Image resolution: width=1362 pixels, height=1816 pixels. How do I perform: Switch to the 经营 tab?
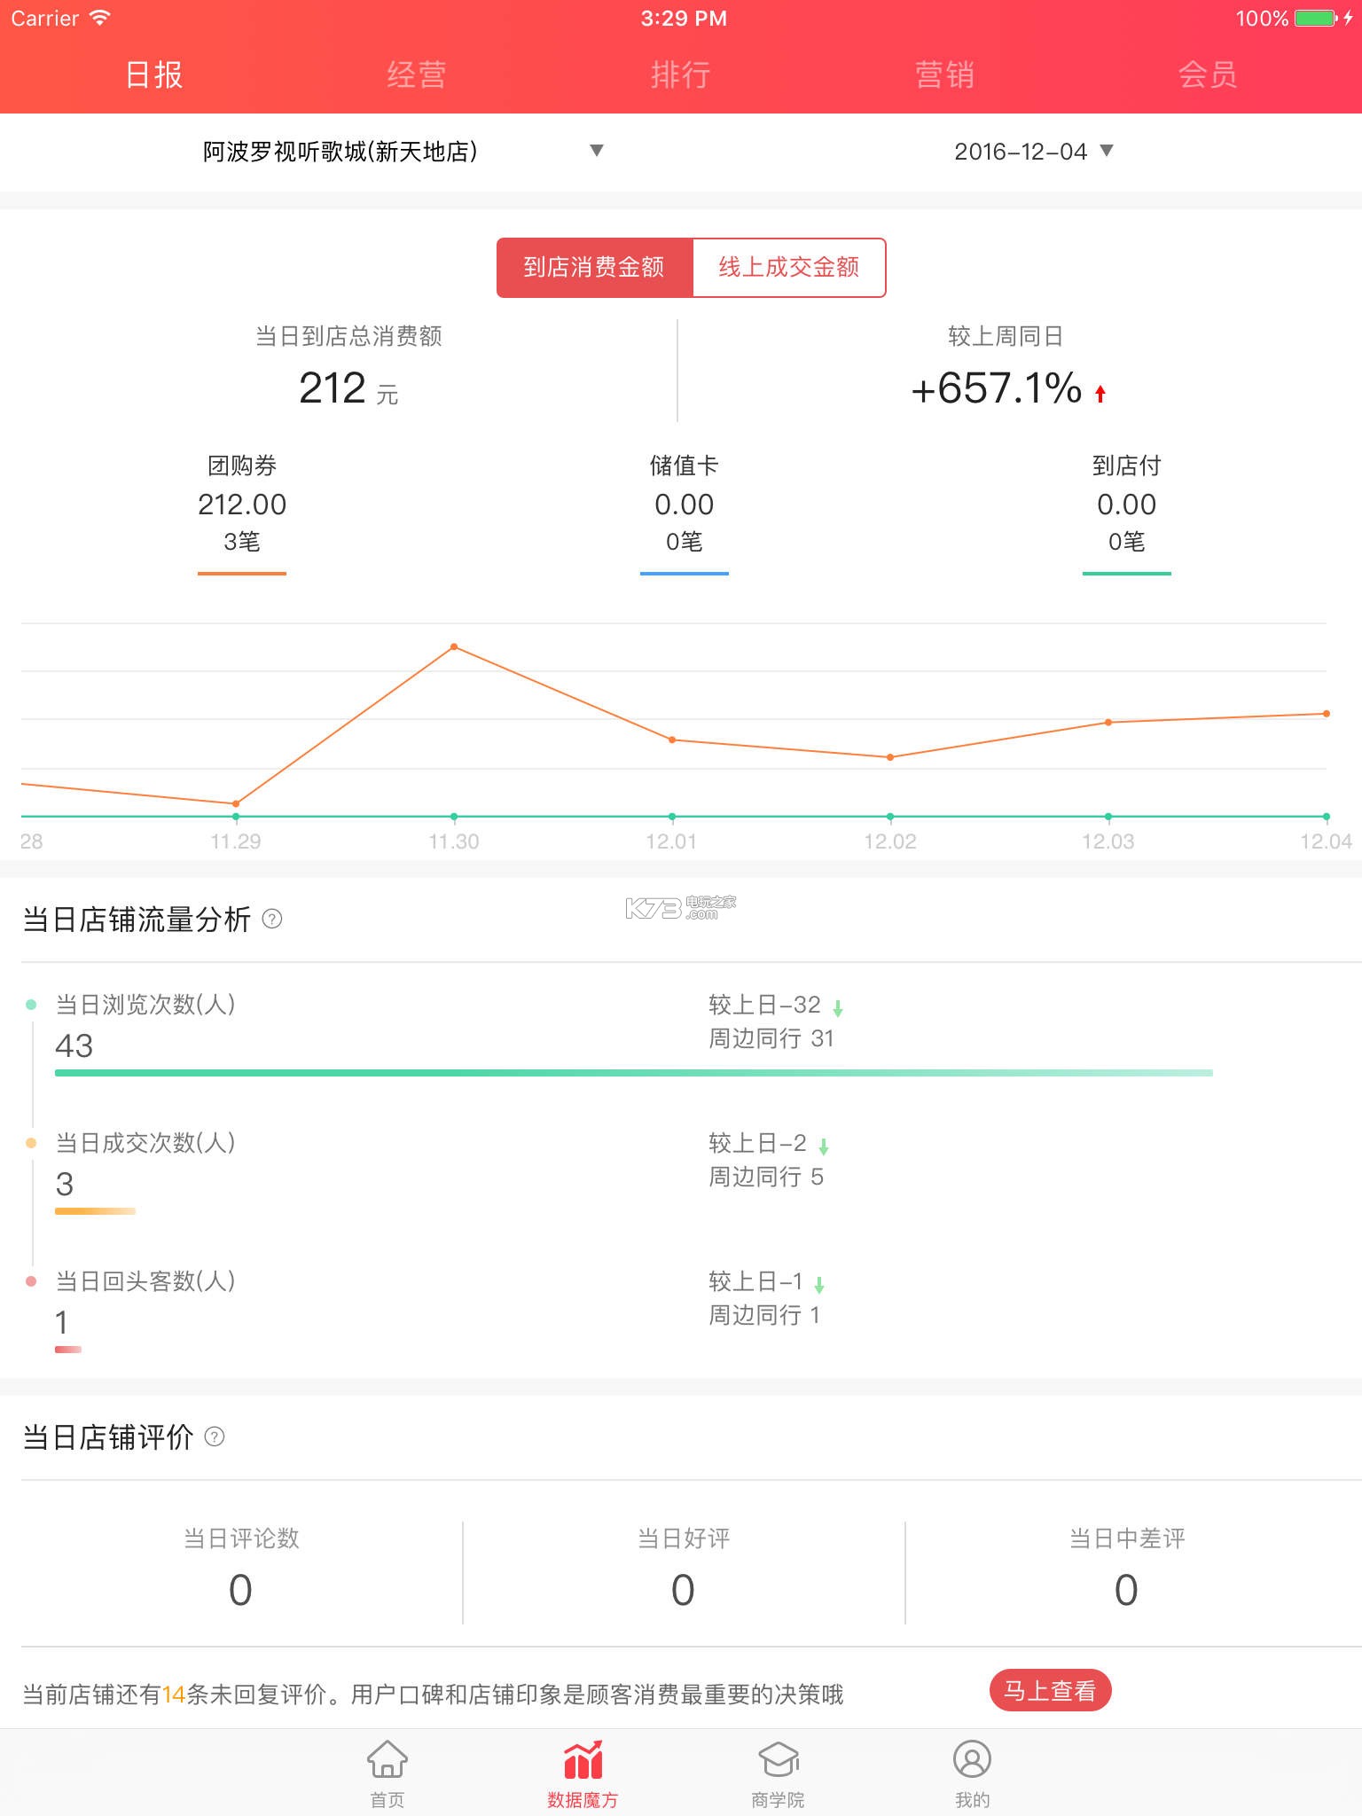click(416, 74)
